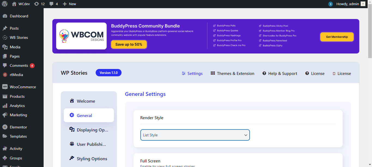Open the comments bubble icon showing 4
372x167 pixels.
(x=51, y=4)
